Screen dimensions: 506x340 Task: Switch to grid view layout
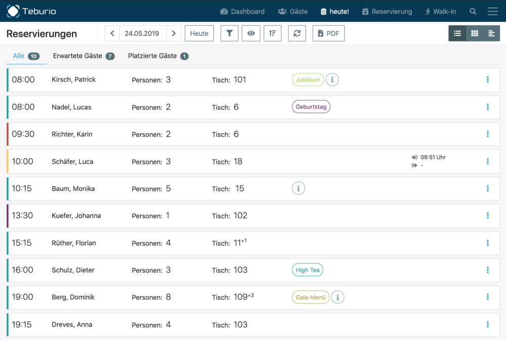474,33
